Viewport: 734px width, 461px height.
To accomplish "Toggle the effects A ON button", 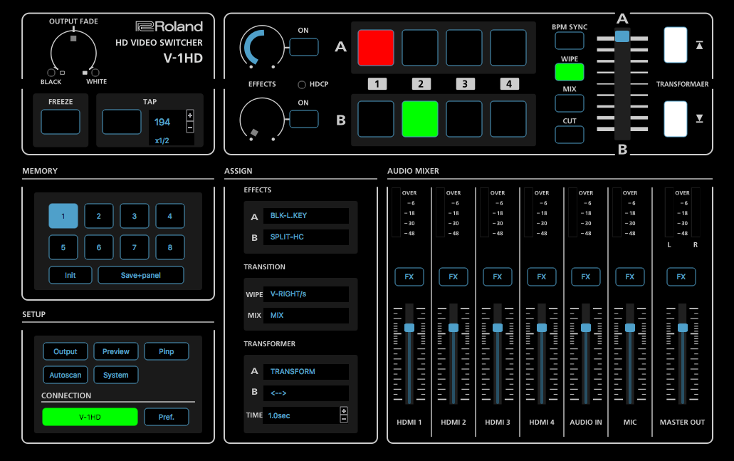I will (304, 47).
